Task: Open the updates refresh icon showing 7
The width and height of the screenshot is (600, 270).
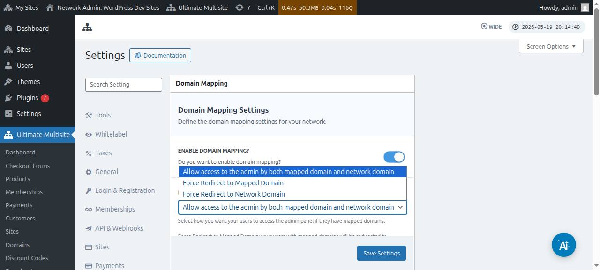Action: [x=240, y=7]
